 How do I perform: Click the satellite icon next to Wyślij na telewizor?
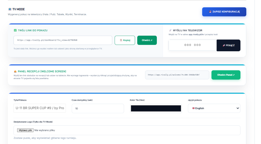(170, 30)
